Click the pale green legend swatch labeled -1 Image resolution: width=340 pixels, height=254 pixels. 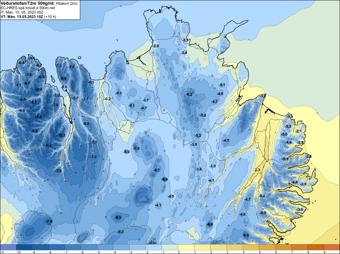click(x=170, y=247)
